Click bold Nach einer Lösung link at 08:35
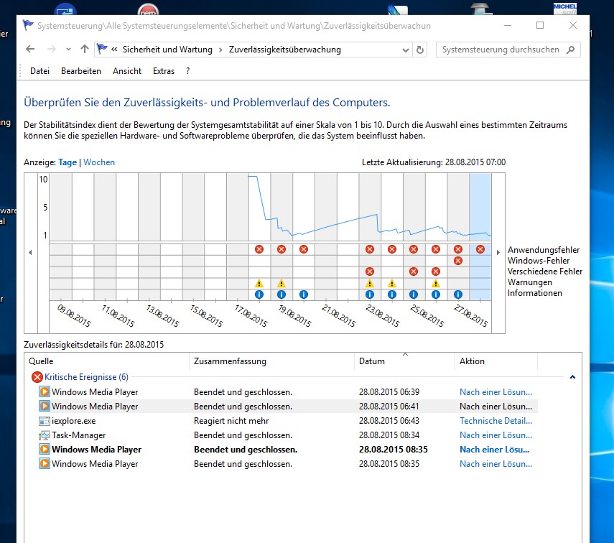This screenshot has height=543, width=614. tap(494, 450)
